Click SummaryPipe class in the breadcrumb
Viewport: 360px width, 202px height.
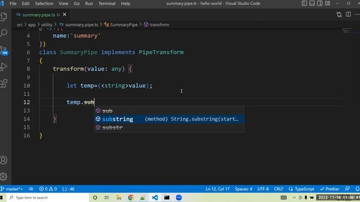(x=124, y=25)
